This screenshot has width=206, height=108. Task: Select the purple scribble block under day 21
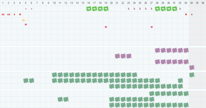pyautogui.click(x=117, y=56)
